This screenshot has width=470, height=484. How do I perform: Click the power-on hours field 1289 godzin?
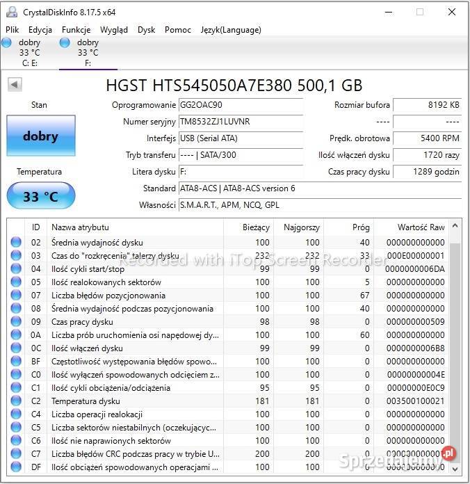[428, 172]
